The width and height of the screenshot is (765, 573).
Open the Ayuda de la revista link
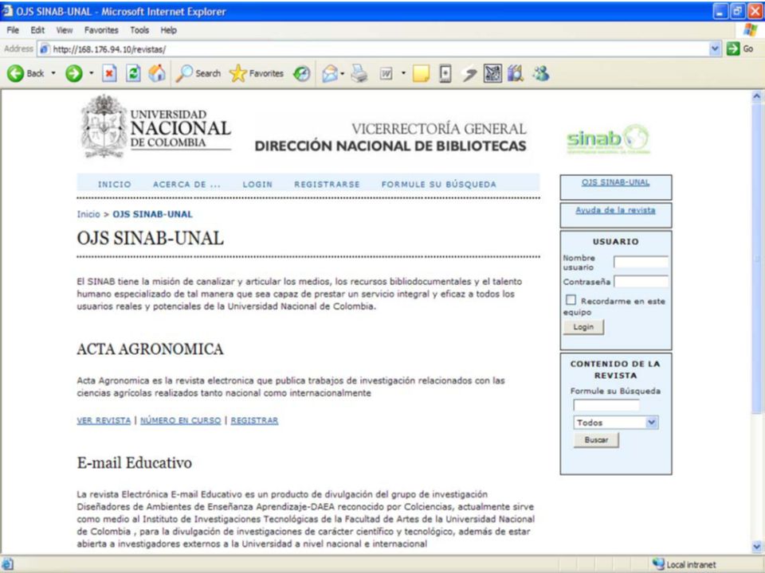point(615,210)
